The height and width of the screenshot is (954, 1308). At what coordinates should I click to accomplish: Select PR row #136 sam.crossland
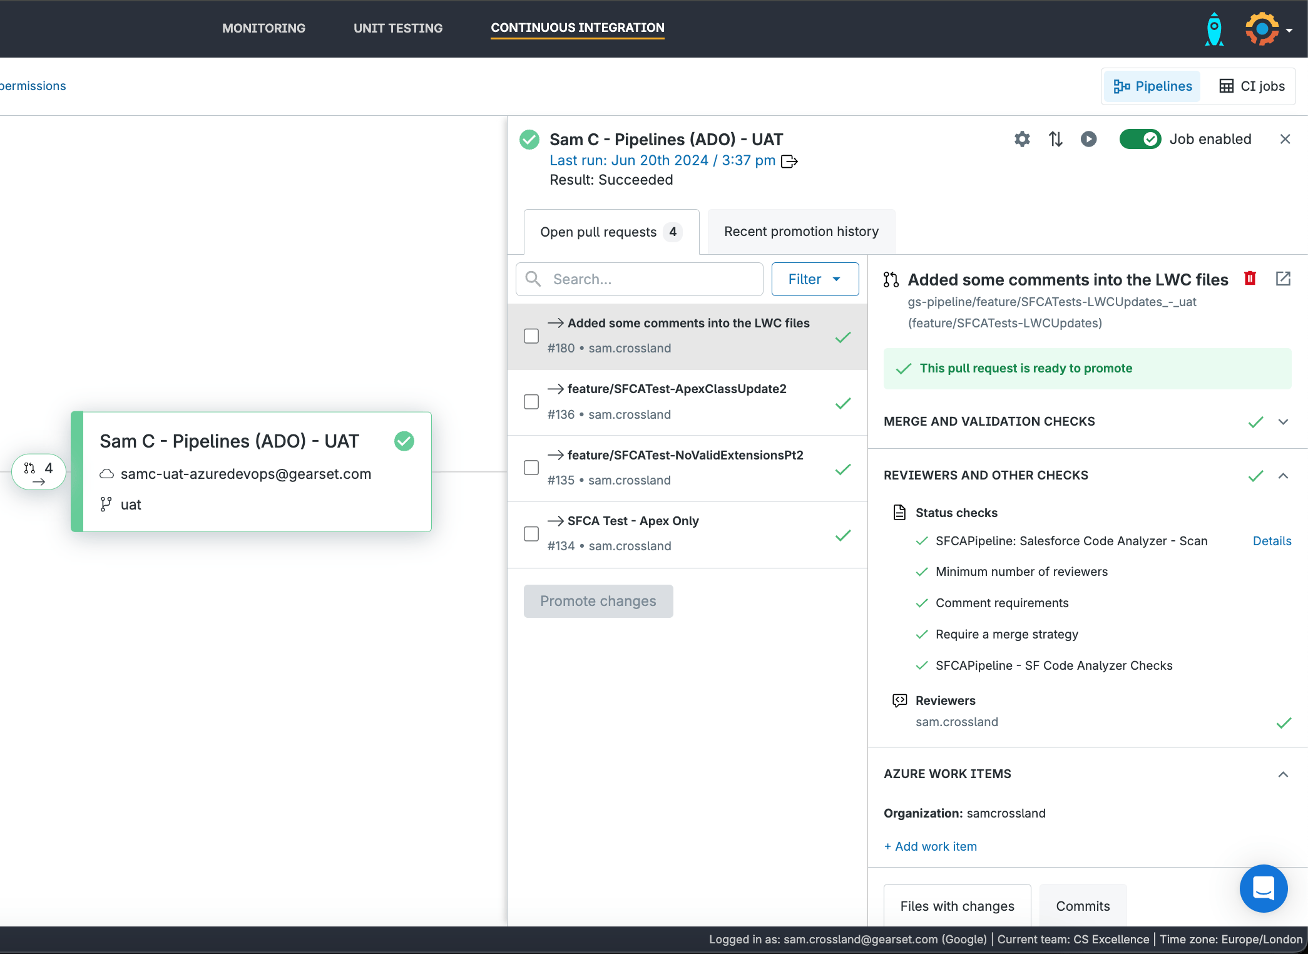pyautogui.click(x=687, y=403)
